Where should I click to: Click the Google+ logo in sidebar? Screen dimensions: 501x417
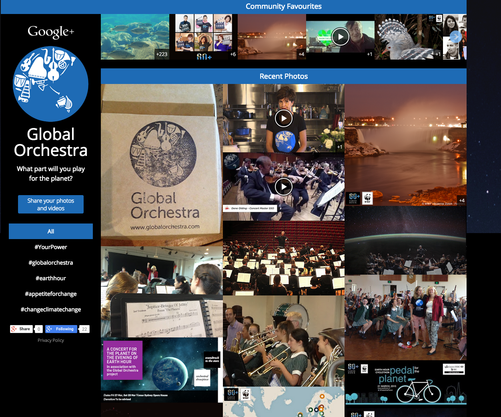[x=51, y=32]
